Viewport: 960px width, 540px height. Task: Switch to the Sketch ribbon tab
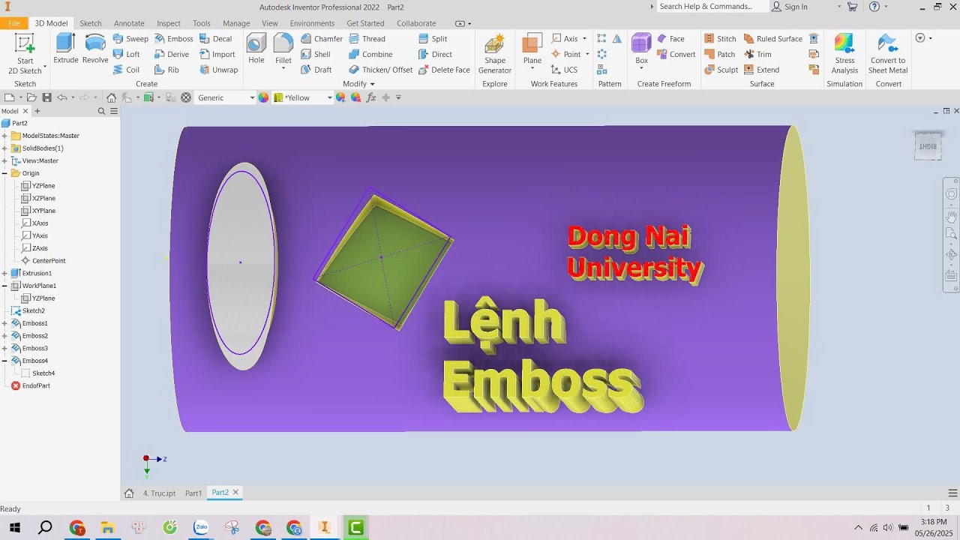(91, 23)
